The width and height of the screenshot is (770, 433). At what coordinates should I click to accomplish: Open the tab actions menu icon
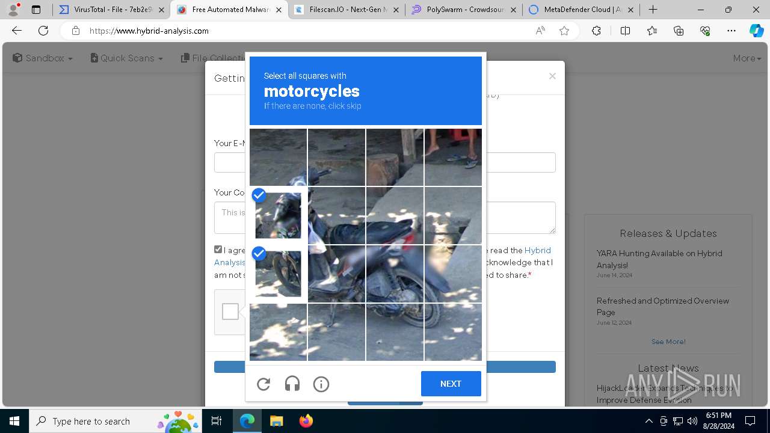point(36,10)
